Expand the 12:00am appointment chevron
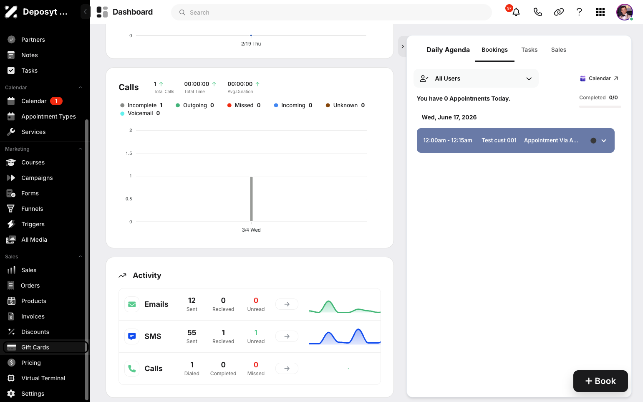The image size is (643, 402). (x=604, y=141)
